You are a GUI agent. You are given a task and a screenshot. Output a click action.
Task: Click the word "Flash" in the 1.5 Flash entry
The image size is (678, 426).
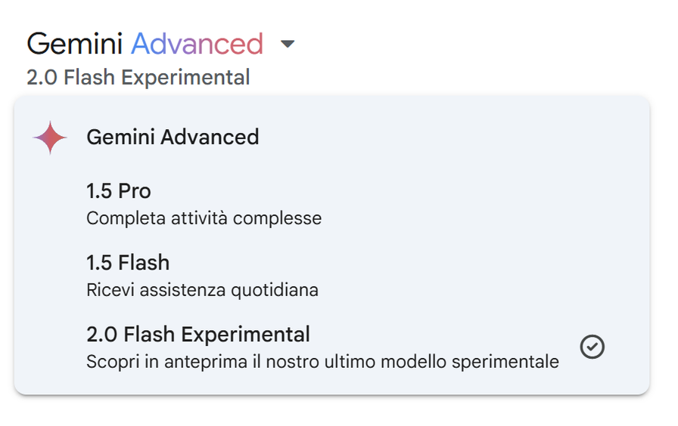[144, 263]
